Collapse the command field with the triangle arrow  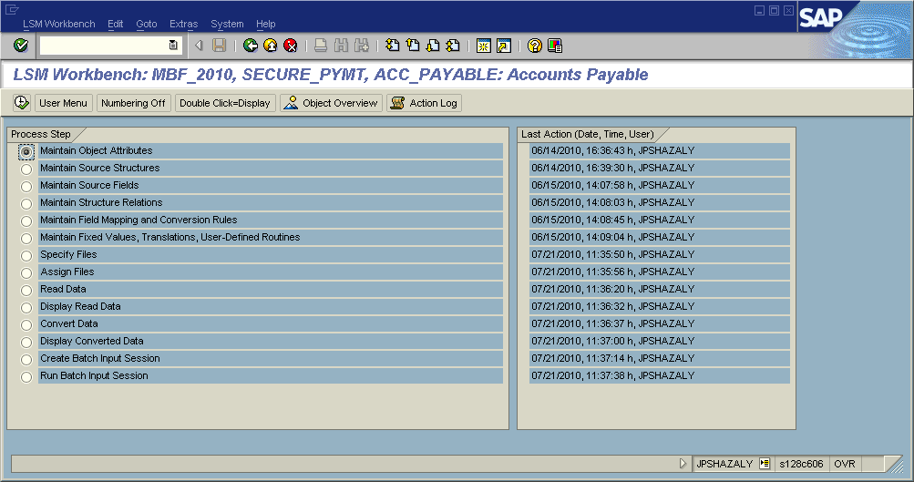[199, 46]
